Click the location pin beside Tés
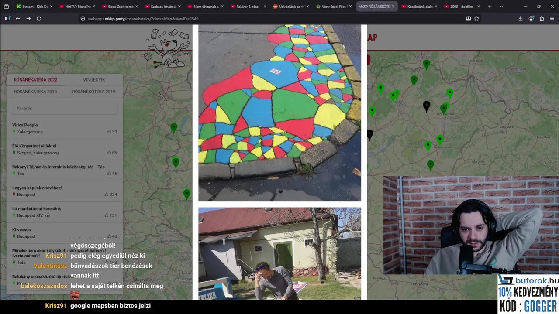The image size is (559, 314). (14, 174)
